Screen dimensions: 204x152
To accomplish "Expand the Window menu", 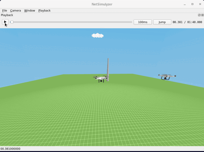I will [x=29, y=11].
